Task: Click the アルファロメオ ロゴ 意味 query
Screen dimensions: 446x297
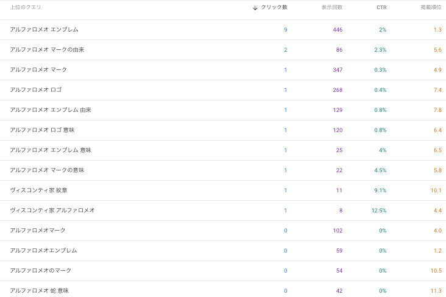Action: [42, 130]
